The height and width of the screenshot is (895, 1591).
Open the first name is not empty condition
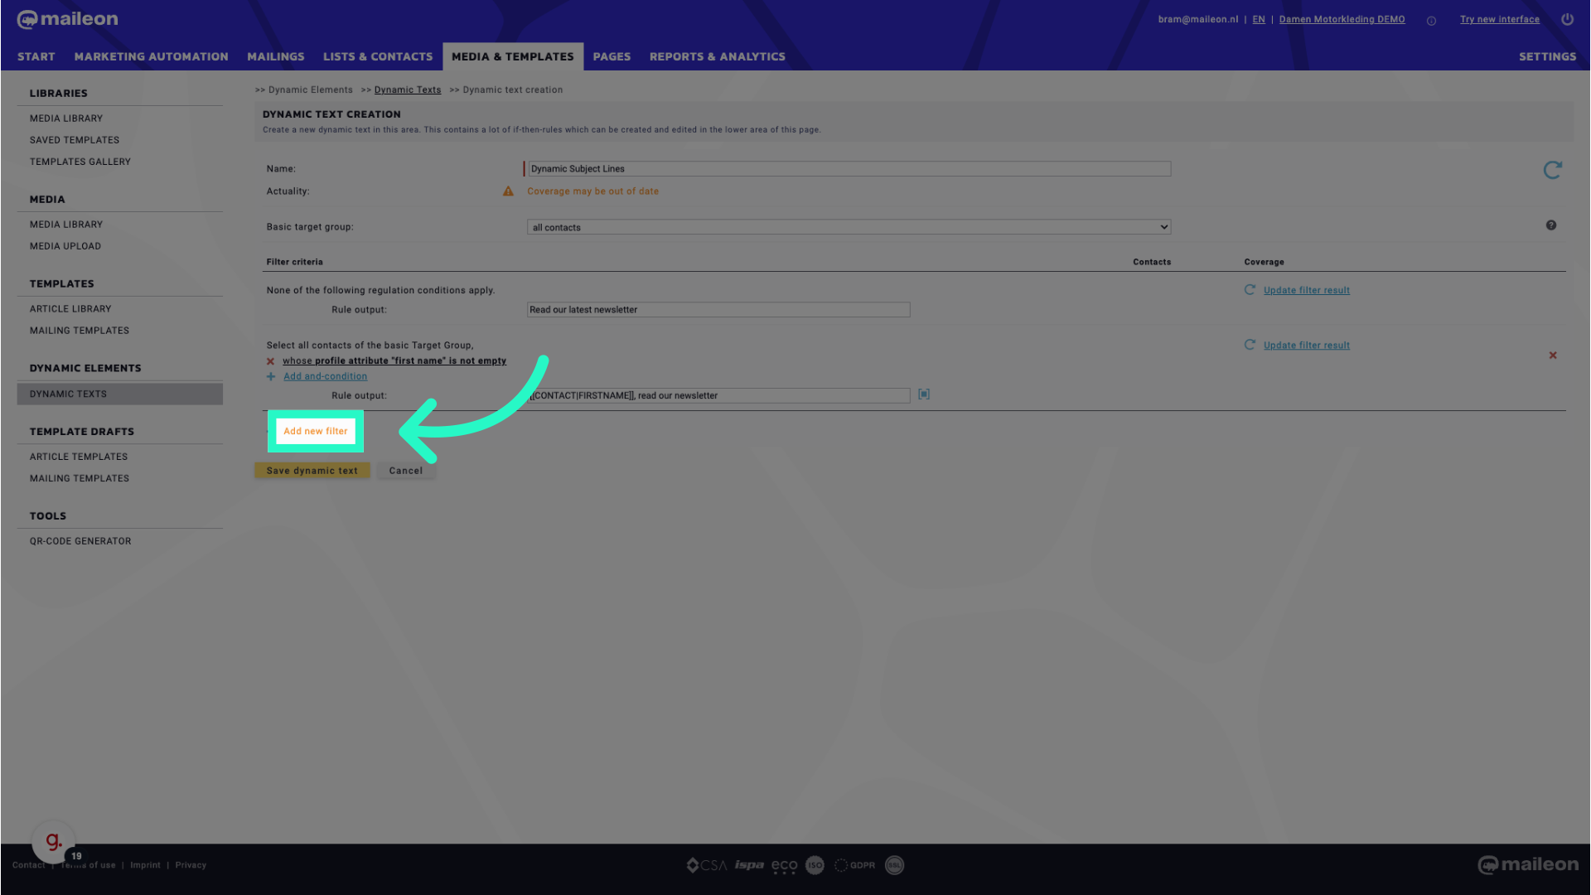[394, 360]
